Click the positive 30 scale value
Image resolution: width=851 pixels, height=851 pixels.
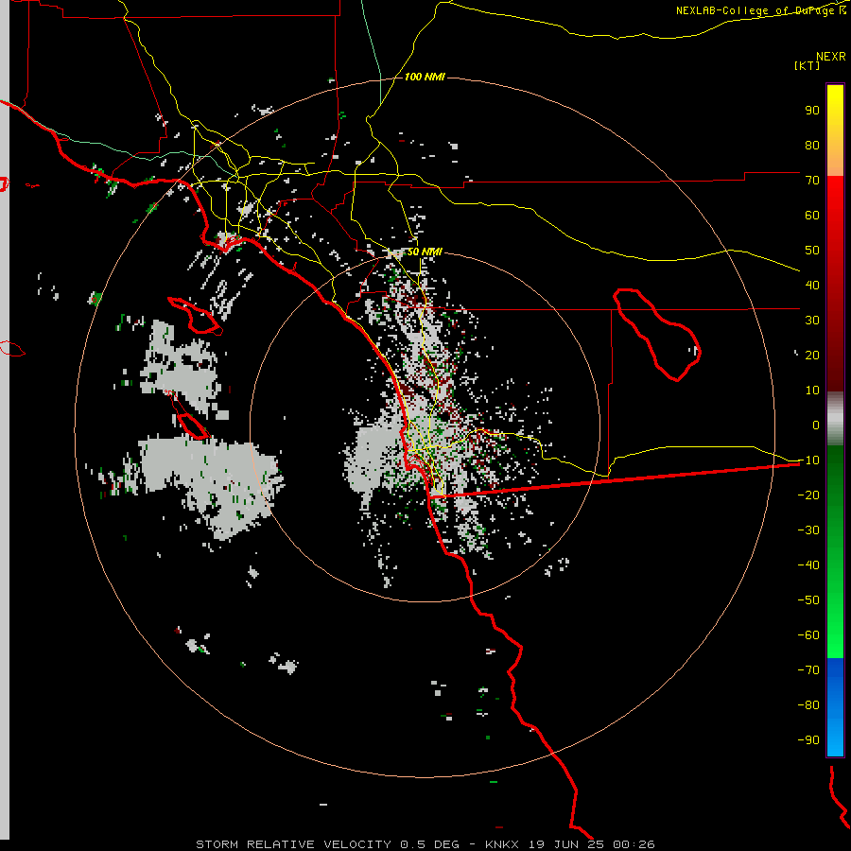click(x=812, y=321)
